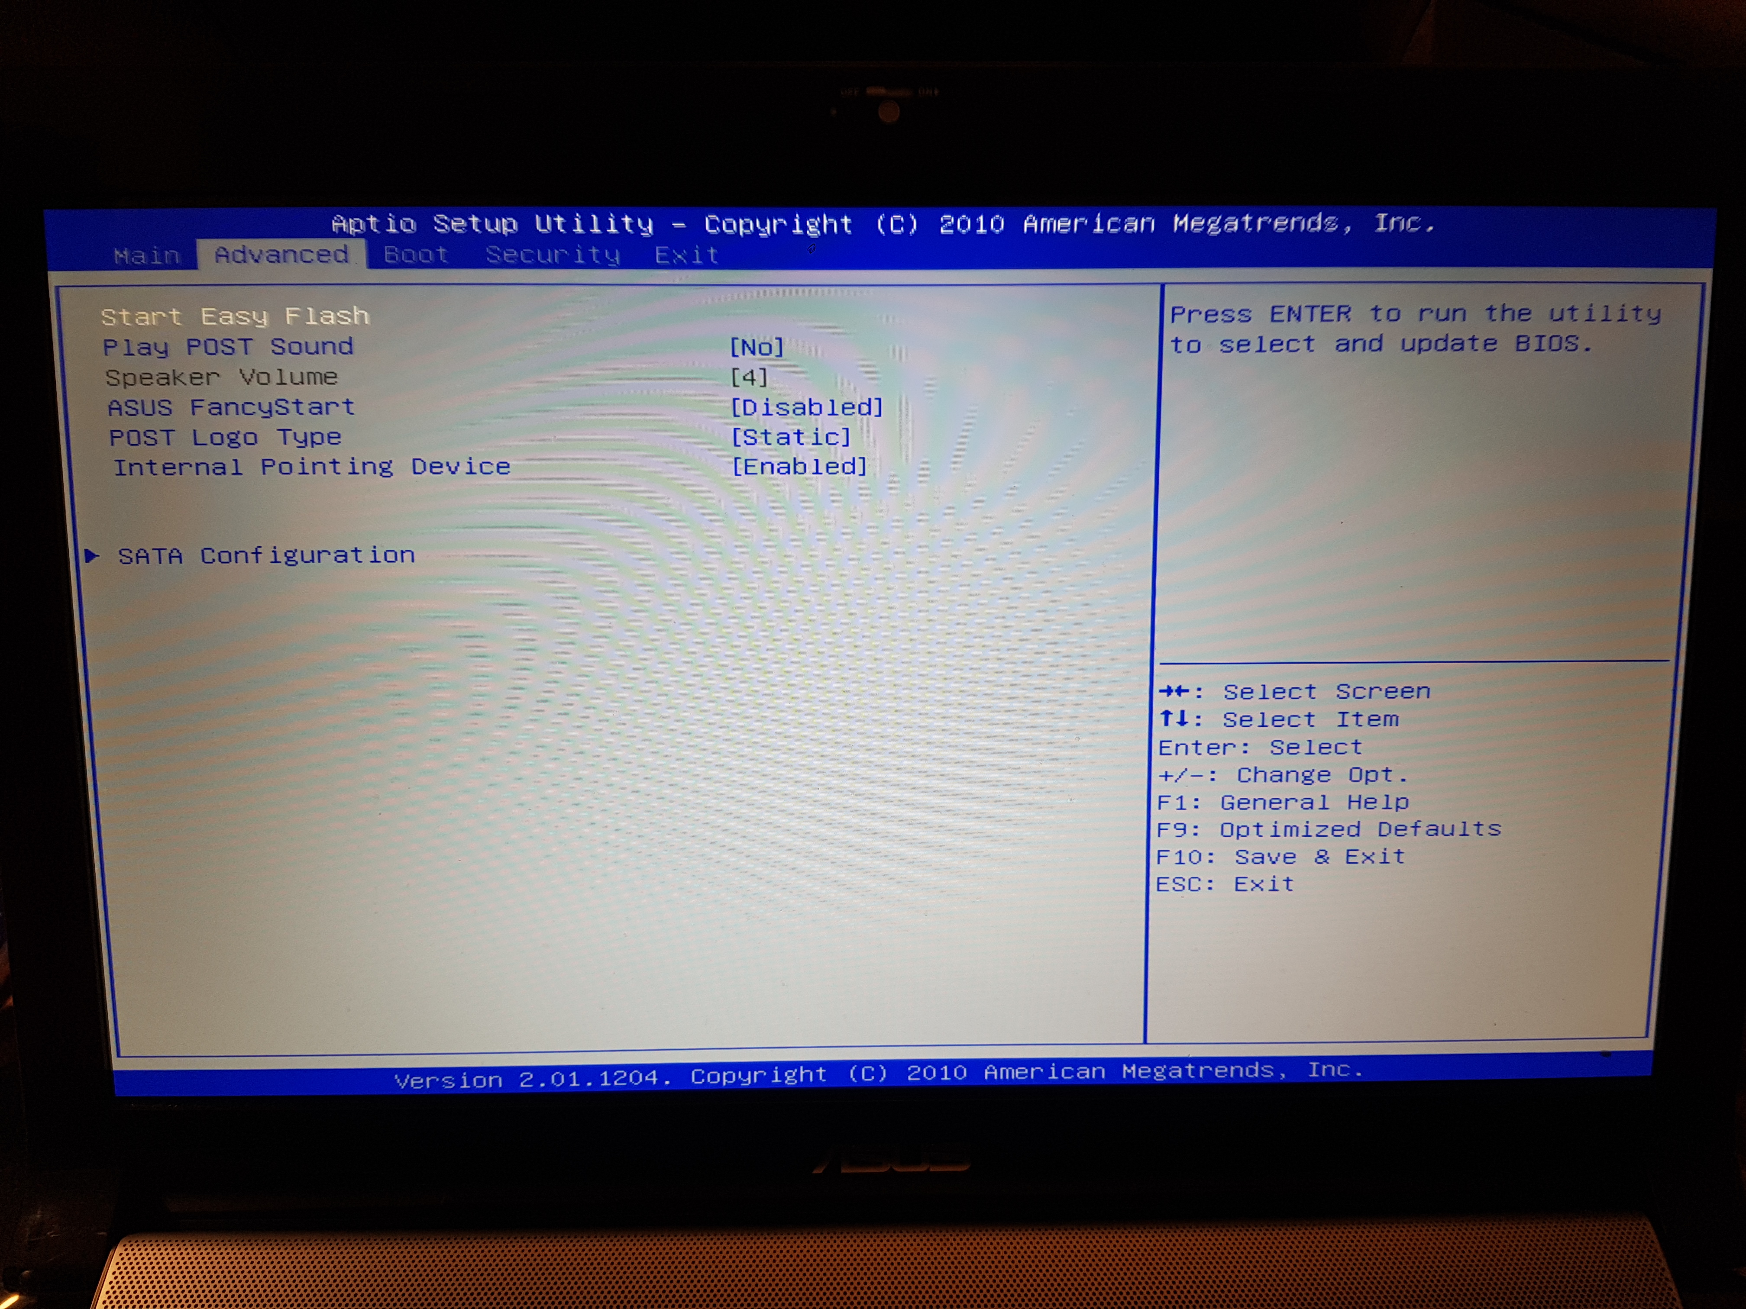Screen dimensions: 1746x1309
Task: Click F1: General Help hint
Action: [1283, 803]
